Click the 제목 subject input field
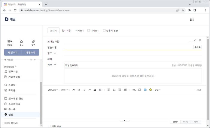Screen dimensions: 210x128 pyautogui.click(x=133, y=59)
